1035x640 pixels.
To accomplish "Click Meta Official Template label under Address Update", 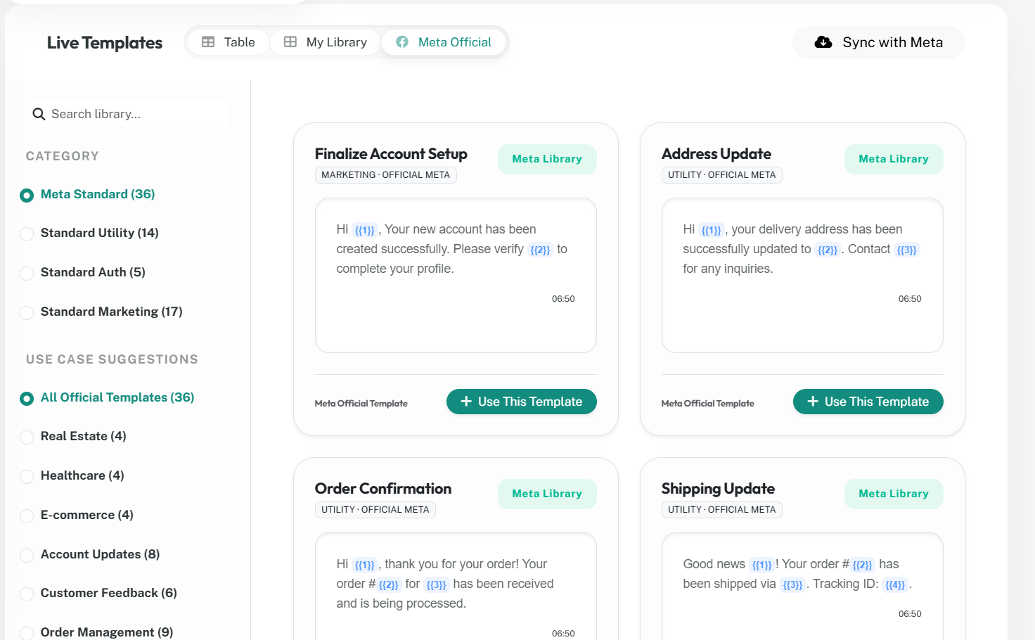I will [708, 403].
